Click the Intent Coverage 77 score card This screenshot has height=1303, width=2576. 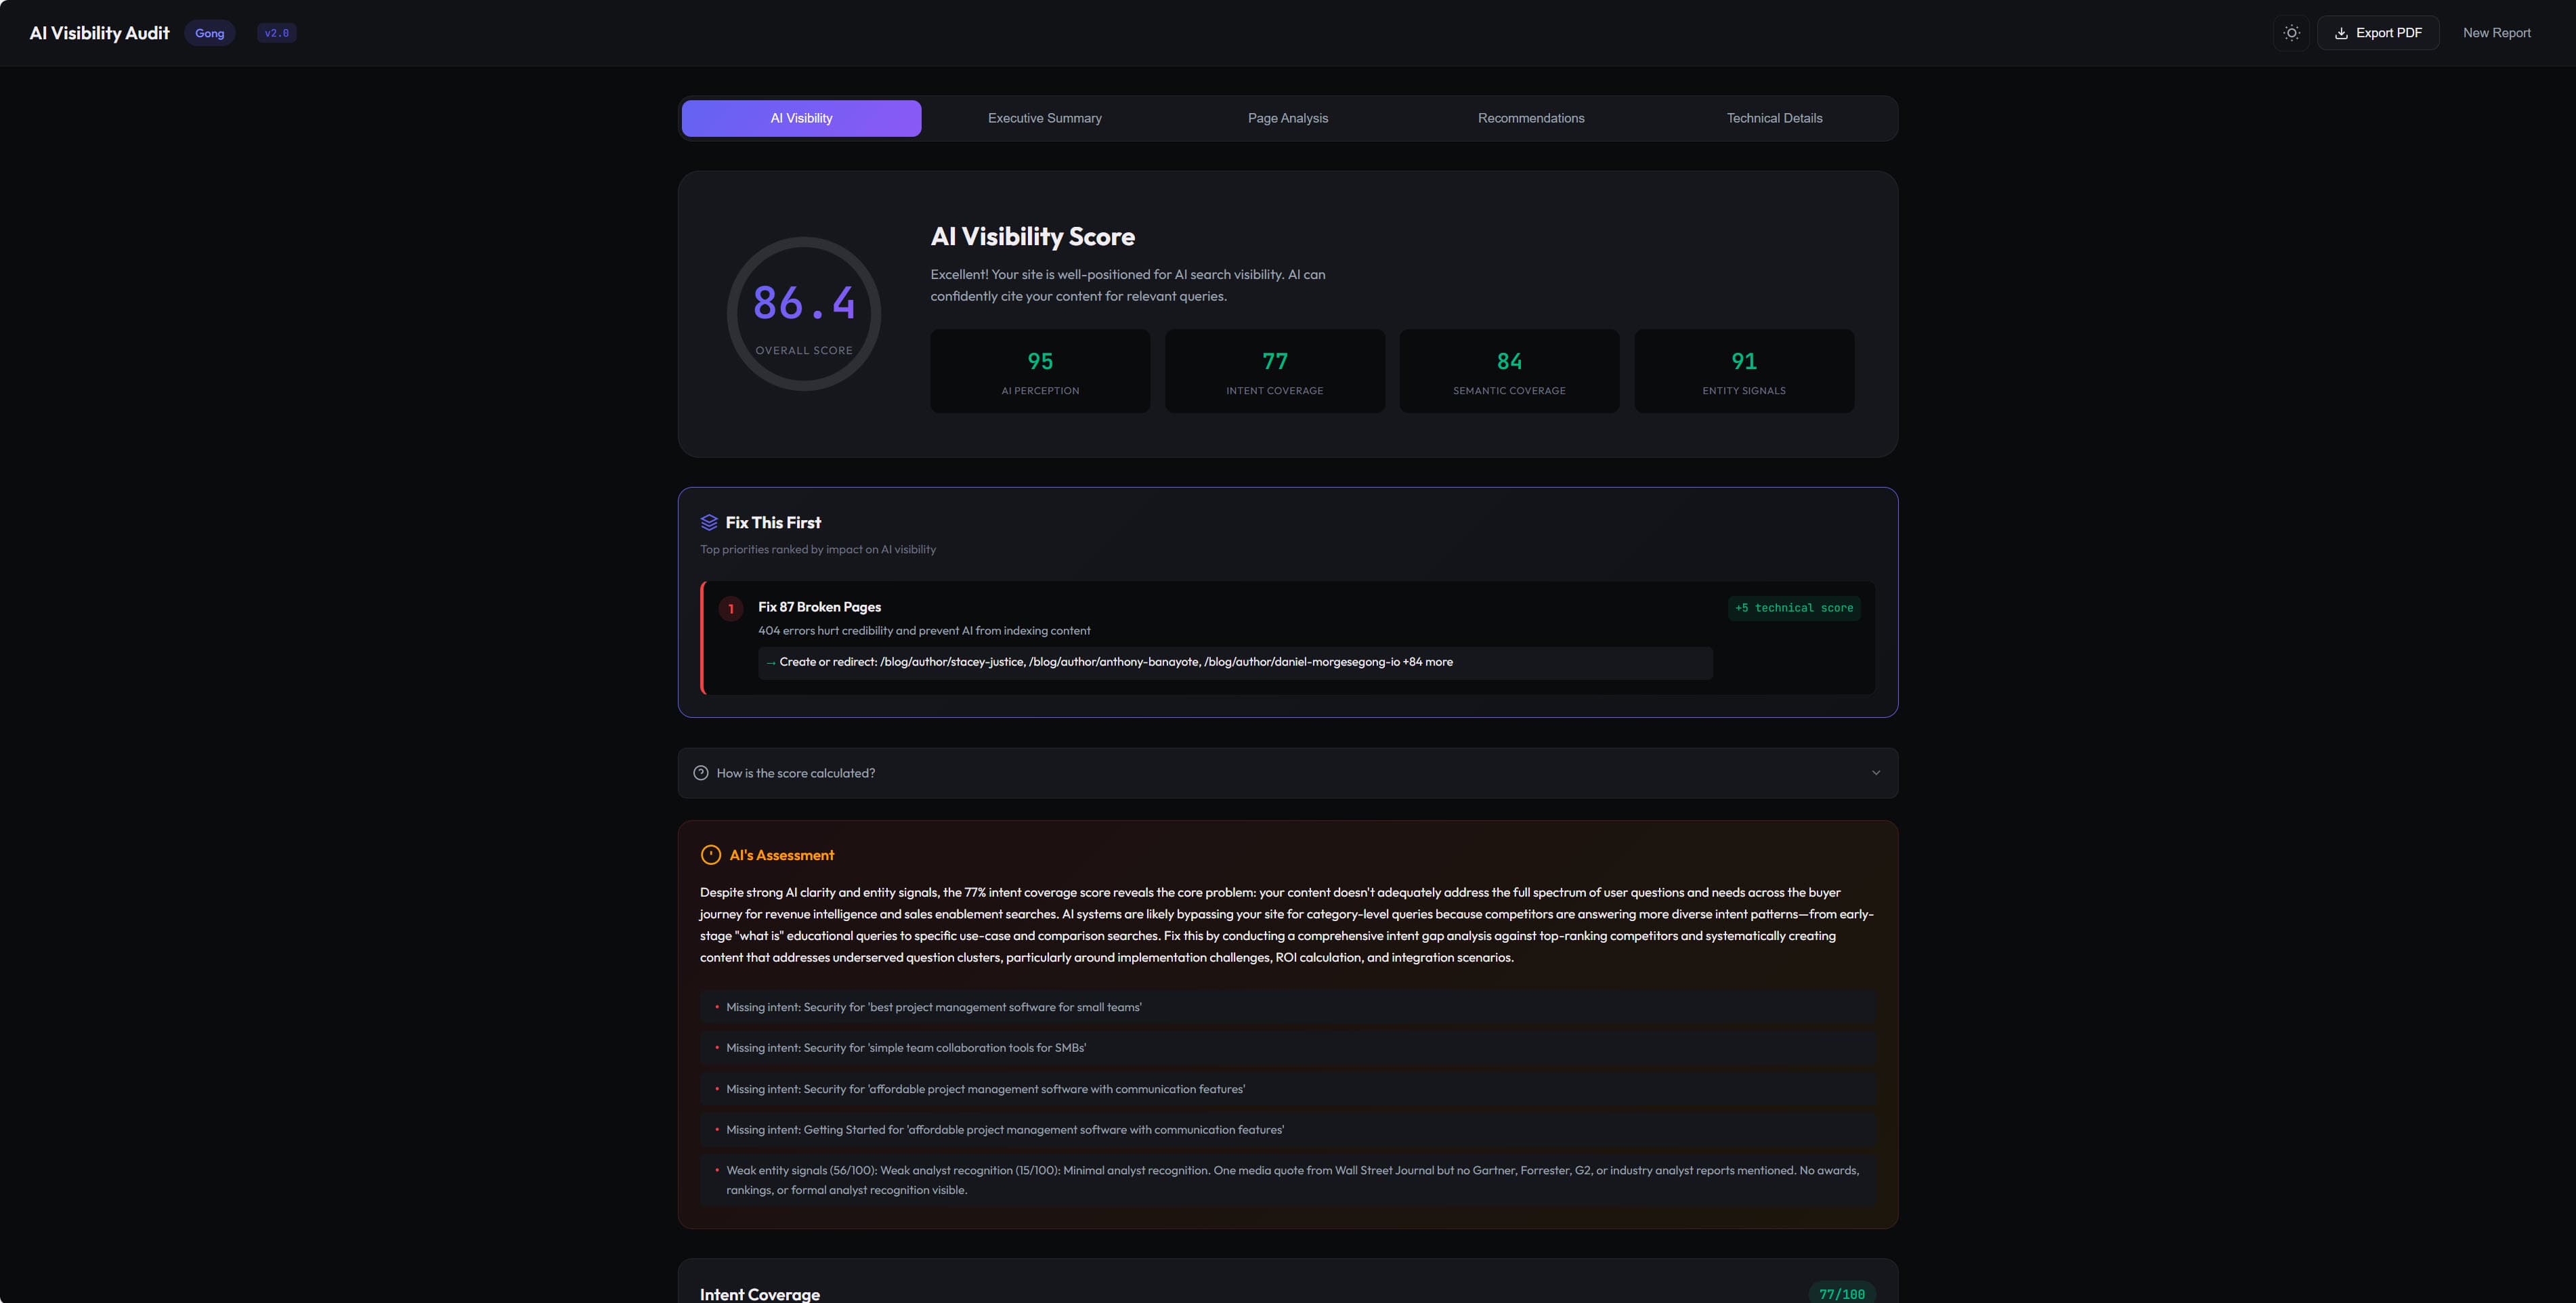point(1274,371)
